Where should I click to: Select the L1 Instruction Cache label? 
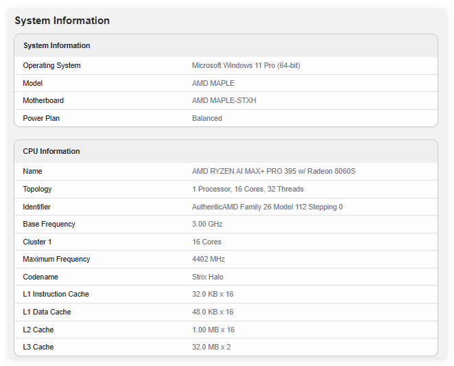coord(56,294)
